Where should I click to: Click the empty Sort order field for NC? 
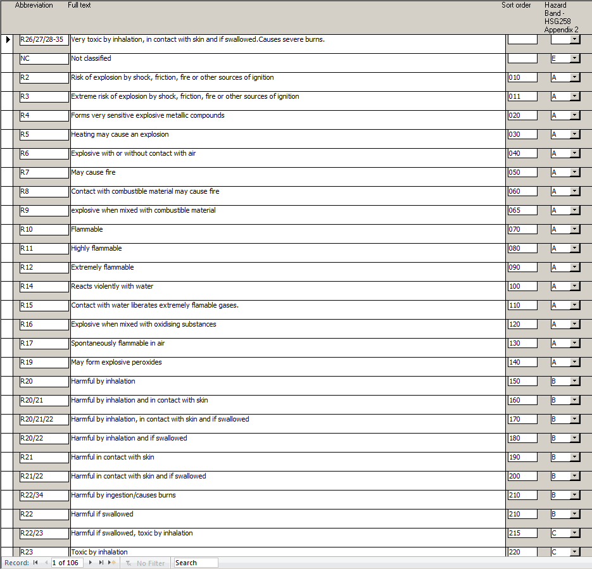522,59
